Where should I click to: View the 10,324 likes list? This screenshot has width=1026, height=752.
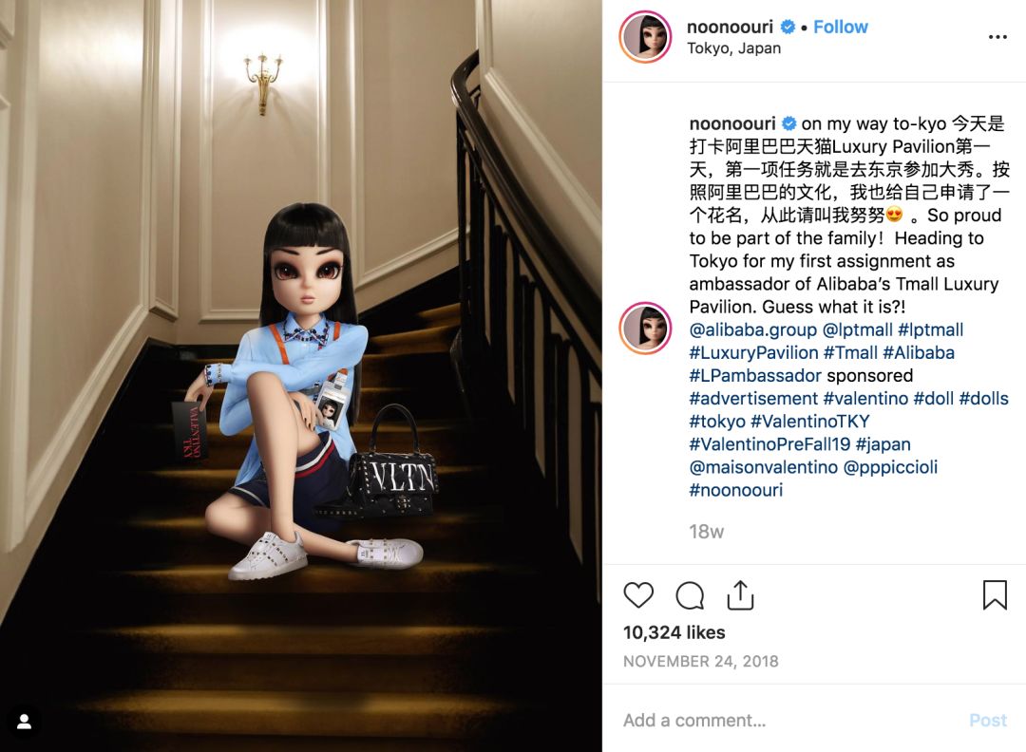click(x=674, y=632)
